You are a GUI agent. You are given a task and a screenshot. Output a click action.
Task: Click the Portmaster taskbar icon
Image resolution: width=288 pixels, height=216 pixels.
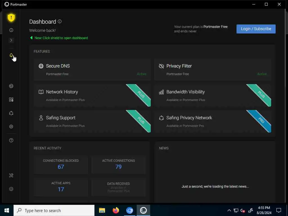(143, 210)
